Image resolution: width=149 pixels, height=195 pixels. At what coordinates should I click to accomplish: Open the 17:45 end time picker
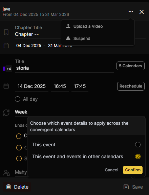[80, 86]
